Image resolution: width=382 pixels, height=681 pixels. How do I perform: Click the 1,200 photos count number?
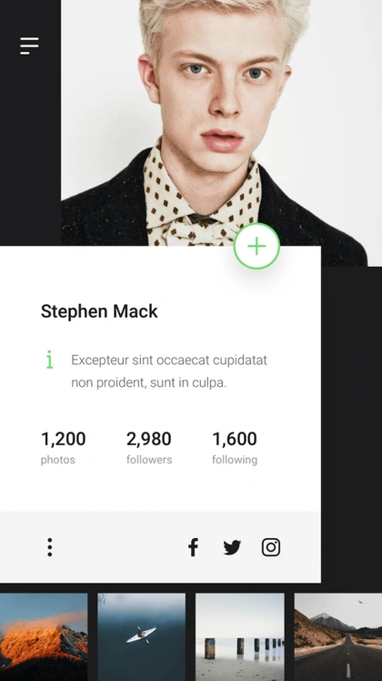(64, 439)
